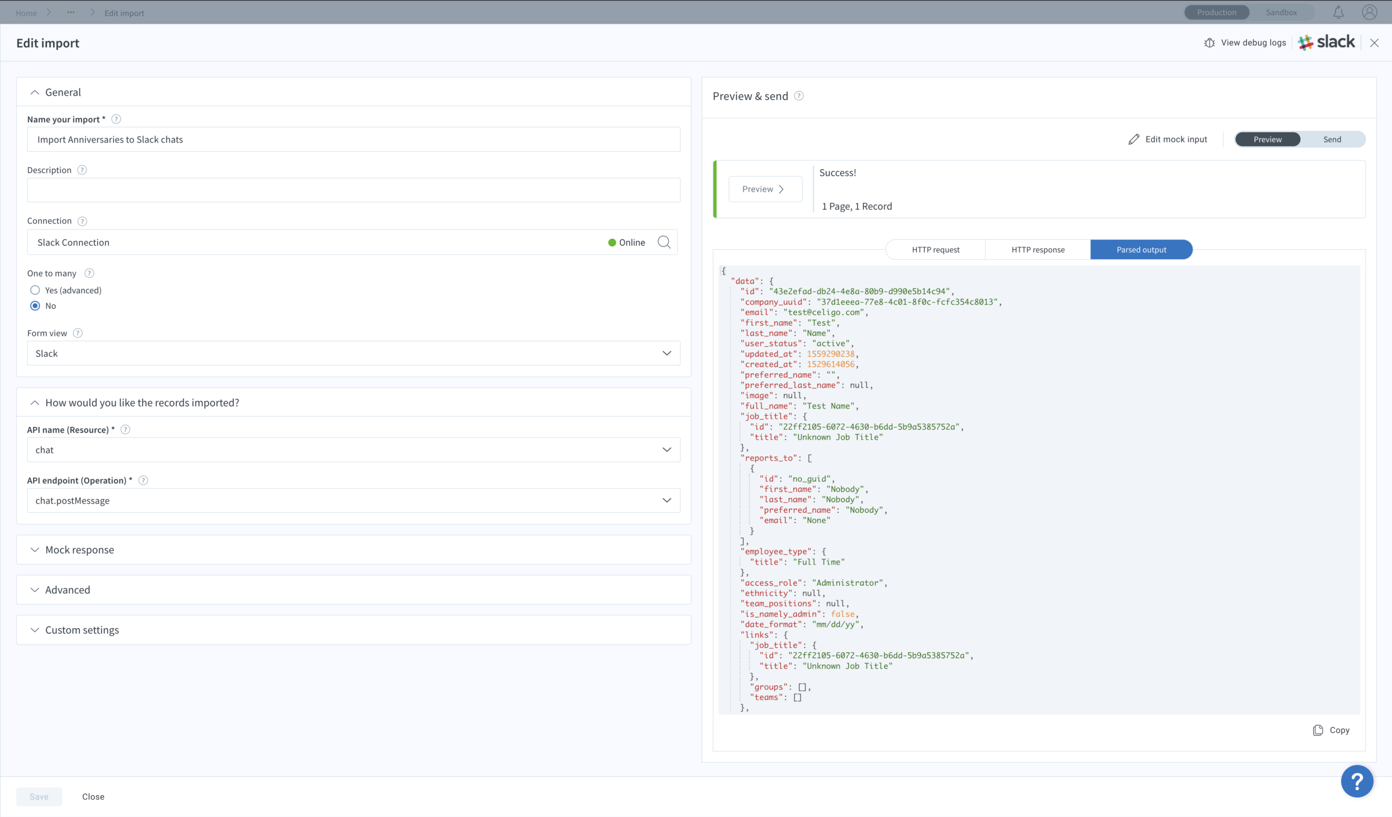Viewport: 1392px width, 817px height.
Task: Open the blue help chat bubble
Action: click(x=1357, y=781)
